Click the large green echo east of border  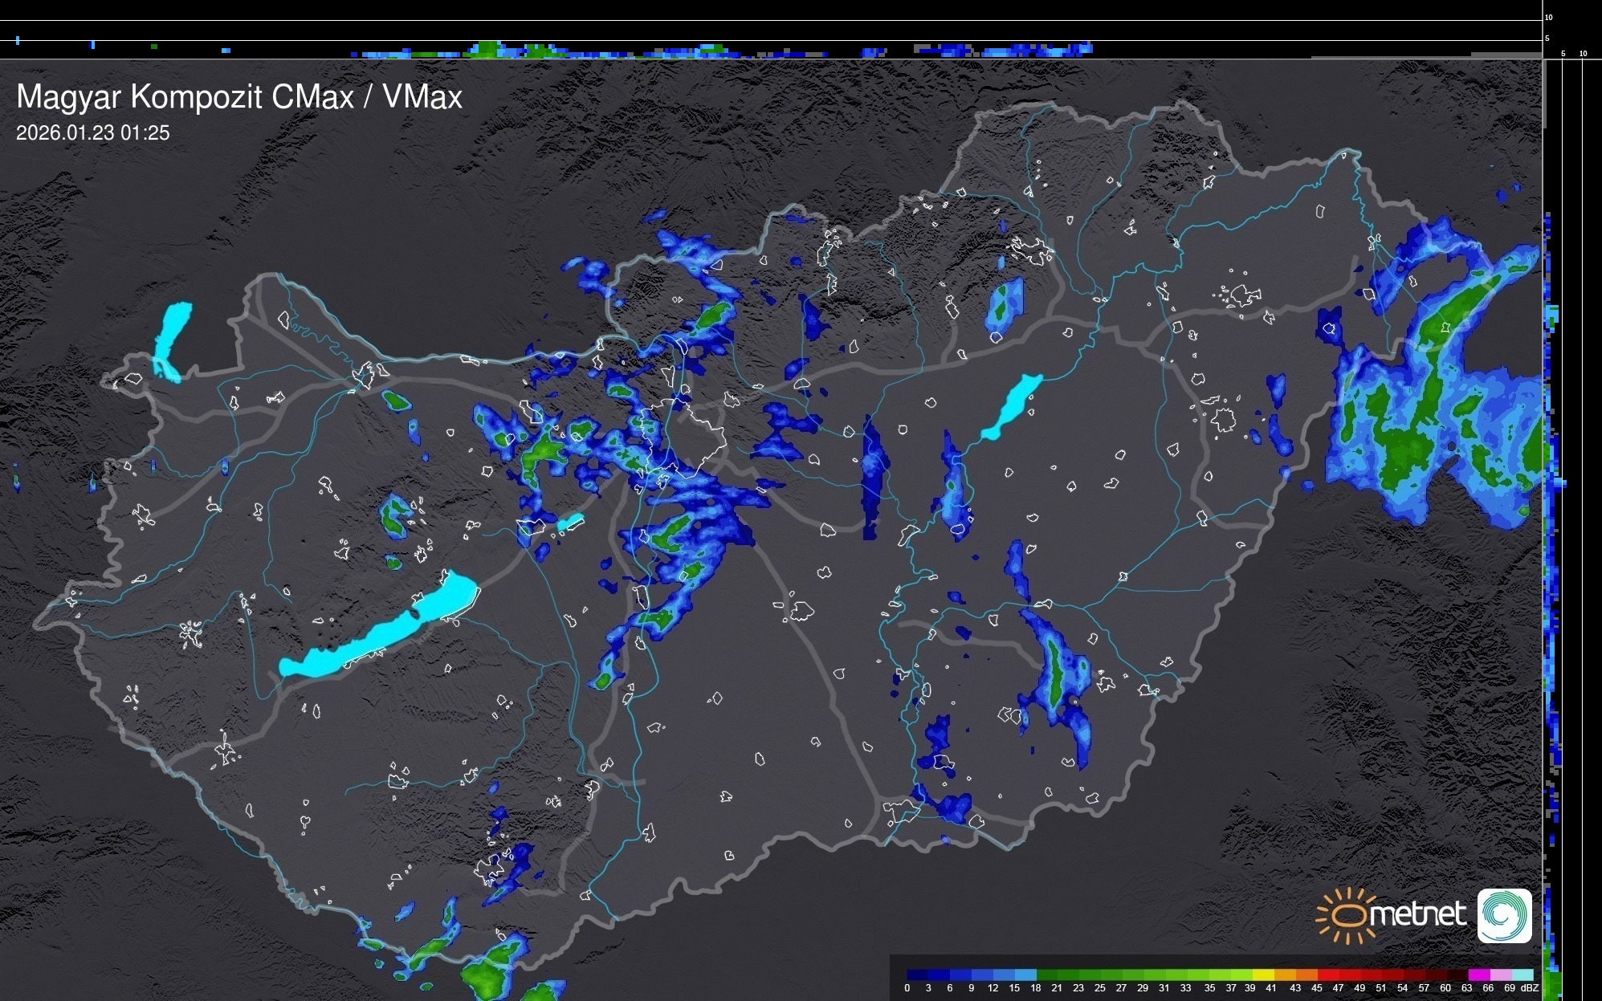pos(1401,450)
